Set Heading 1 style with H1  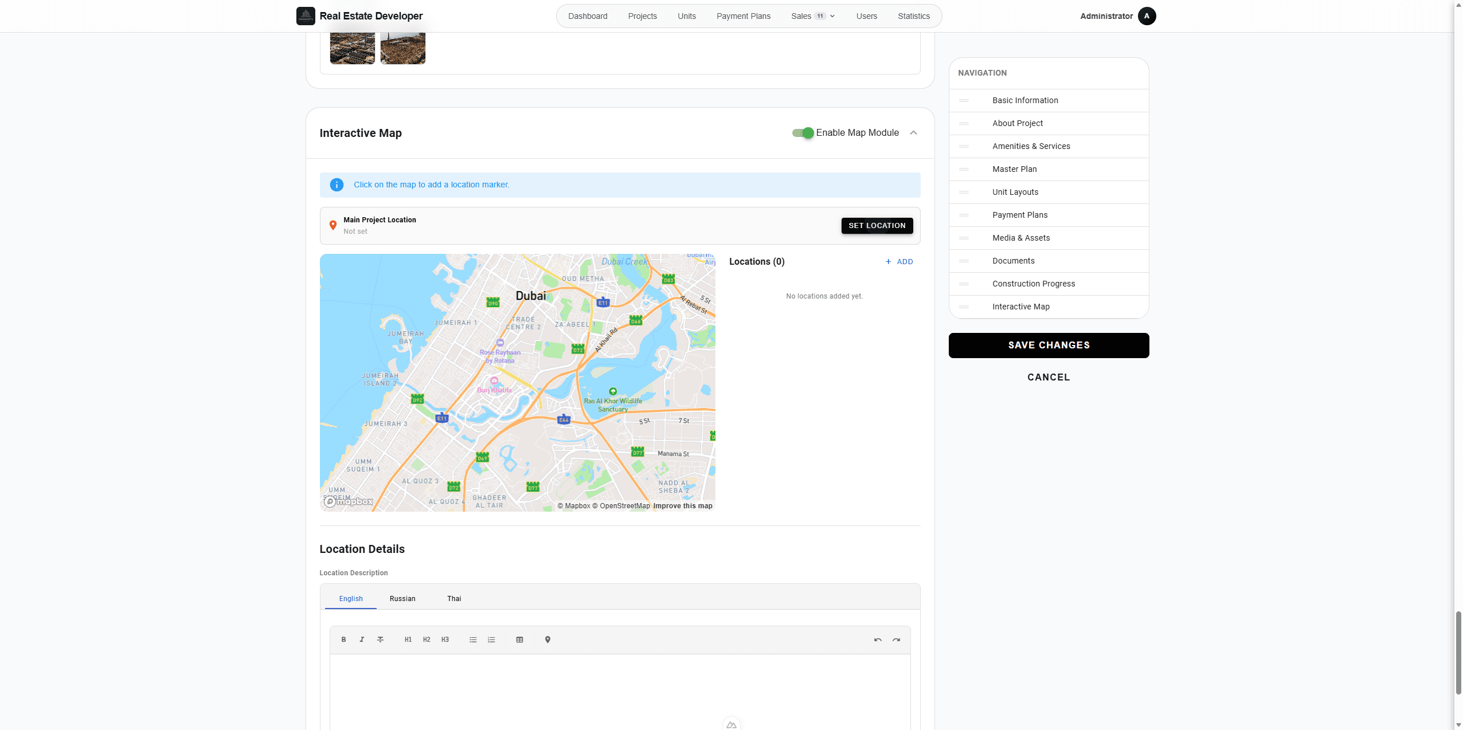point(408,639)
